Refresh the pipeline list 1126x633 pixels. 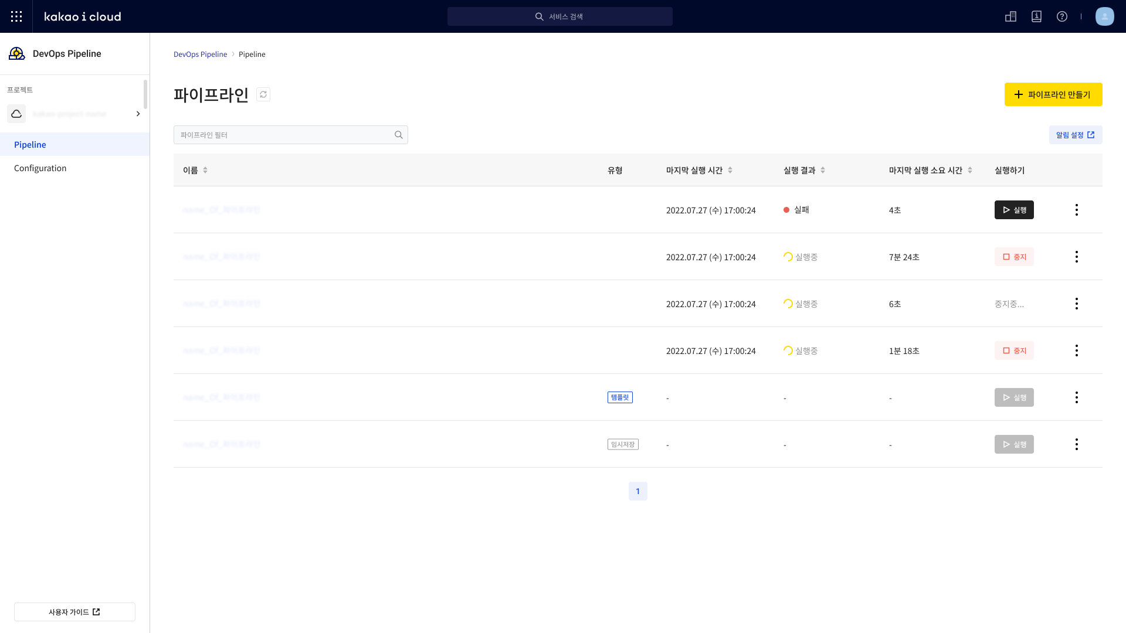(x=263, y=94)
